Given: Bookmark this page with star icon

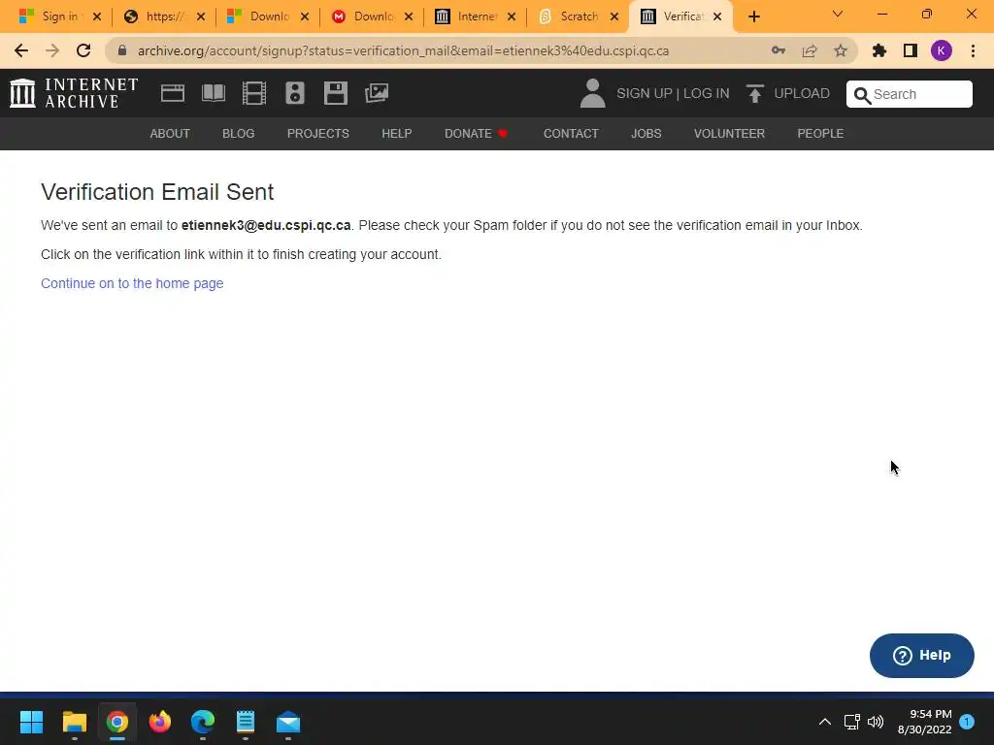Looking at the screenshot, I should pos(841,50).
